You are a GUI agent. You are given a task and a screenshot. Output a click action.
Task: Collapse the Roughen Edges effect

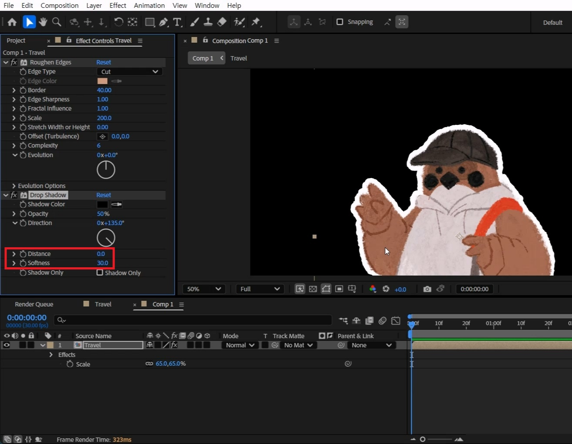tap(6, 62)
